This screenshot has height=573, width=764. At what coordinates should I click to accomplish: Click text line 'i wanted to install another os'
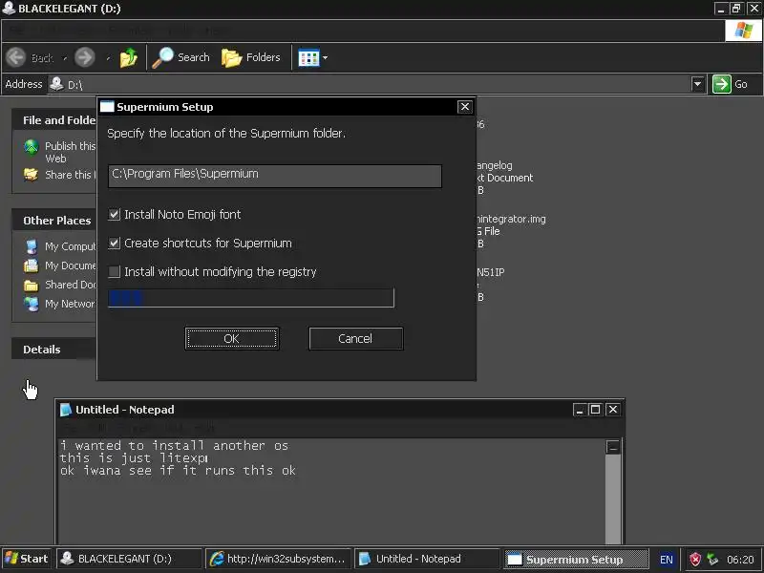174,445
